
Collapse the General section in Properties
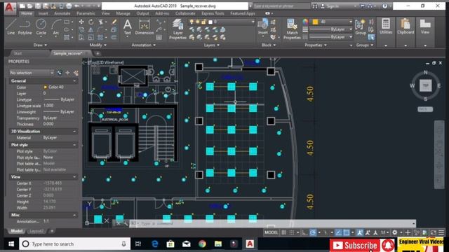tap(74, 81)
